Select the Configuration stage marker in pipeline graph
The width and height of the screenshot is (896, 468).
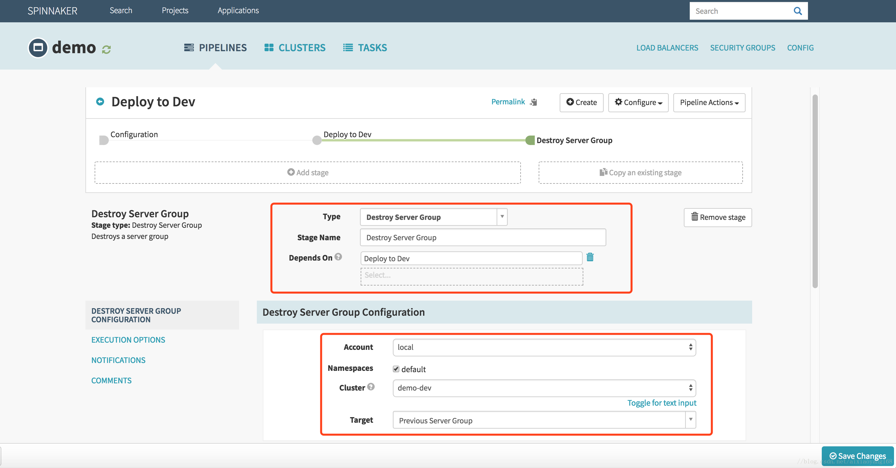point(104,140)
